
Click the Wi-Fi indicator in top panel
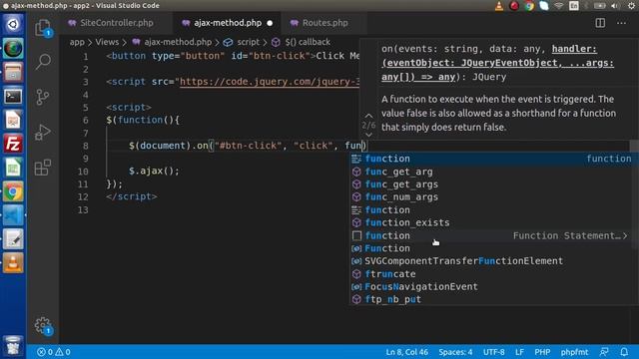(559, 6)
